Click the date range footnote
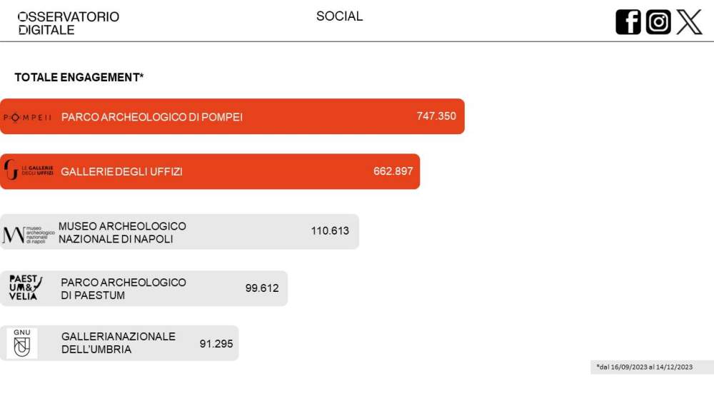 click(x=644, y=367)
